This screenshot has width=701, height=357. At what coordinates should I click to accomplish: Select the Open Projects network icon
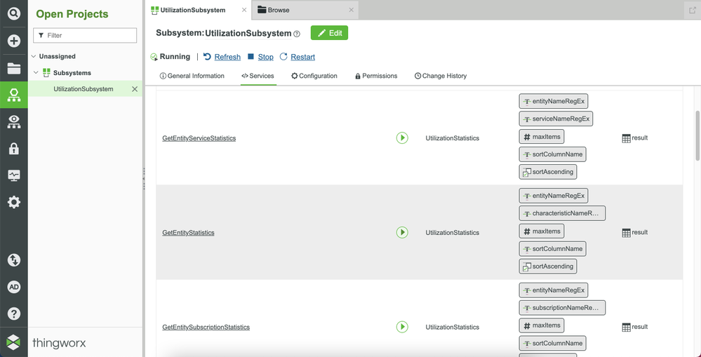14,95
